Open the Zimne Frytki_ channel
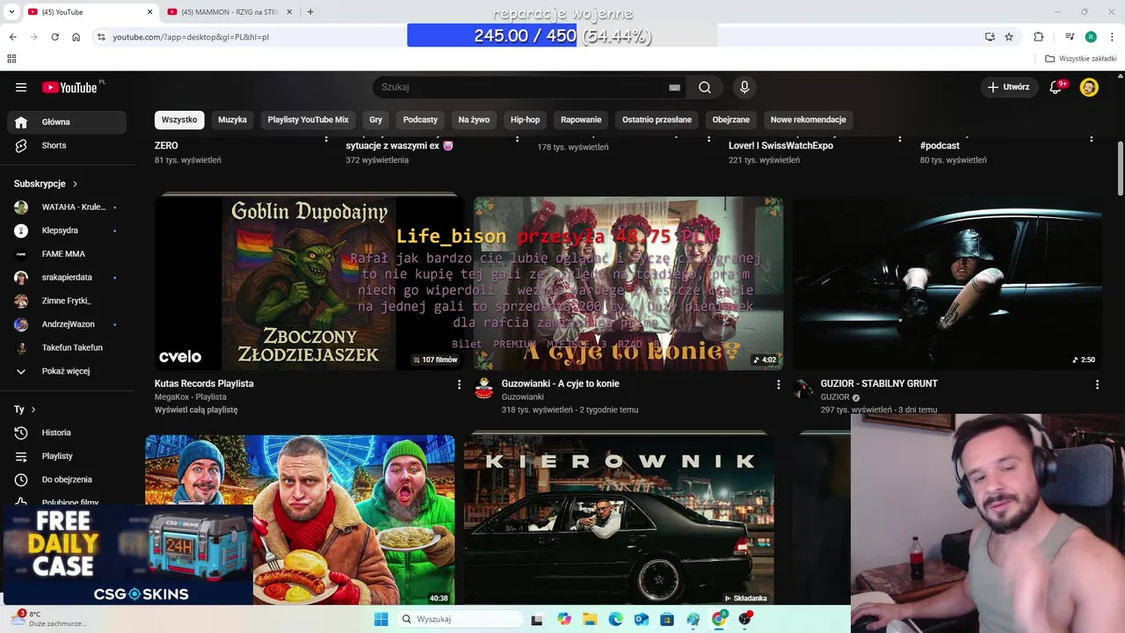This screenshot has width=1125, height=633. click(x=66, y=301)
